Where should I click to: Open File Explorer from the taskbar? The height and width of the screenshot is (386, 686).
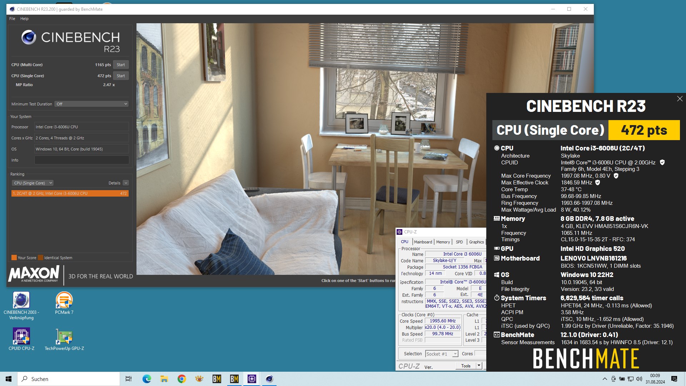point(164,379)
